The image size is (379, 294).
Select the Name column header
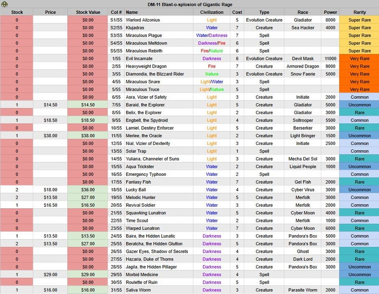(x=159, y=12)
